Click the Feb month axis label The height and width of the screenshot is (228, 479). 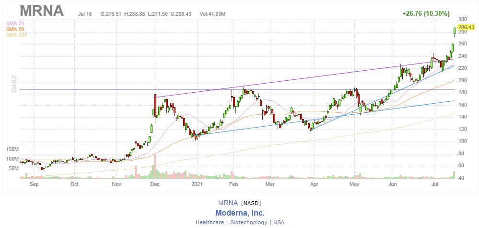(234, 184)
